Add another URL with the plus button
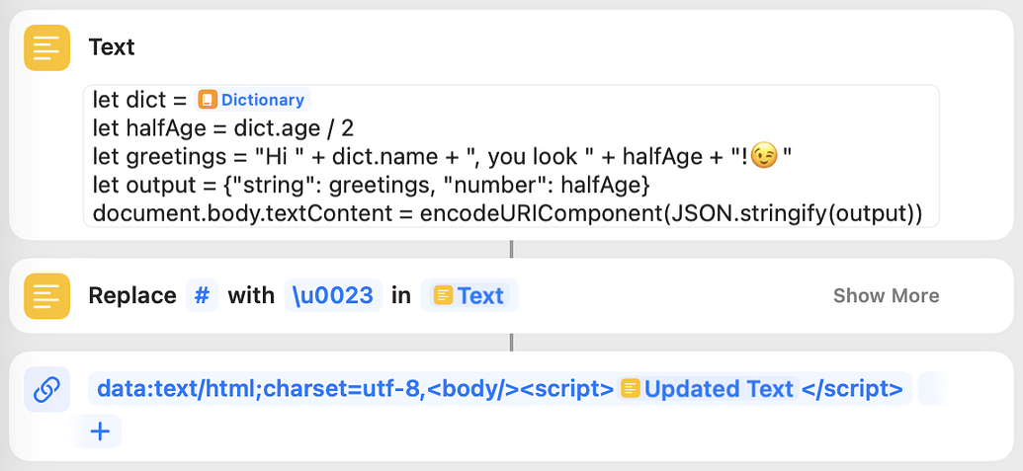Image resolution: width=1023 pixels, height=471 pixels. click(100, 432)
